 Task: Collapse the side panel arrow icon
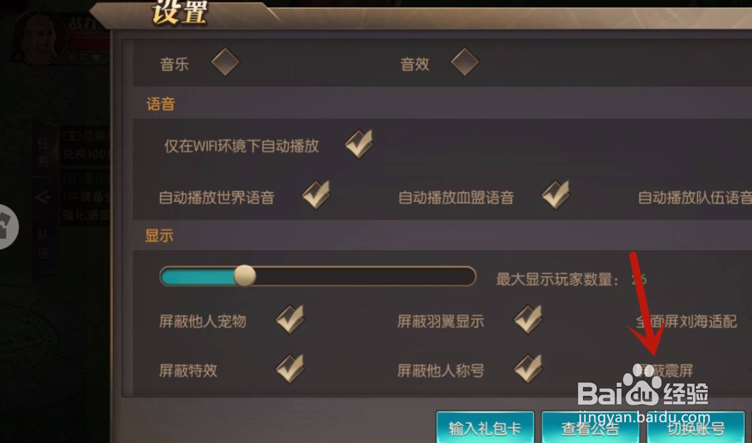[42, 198]
